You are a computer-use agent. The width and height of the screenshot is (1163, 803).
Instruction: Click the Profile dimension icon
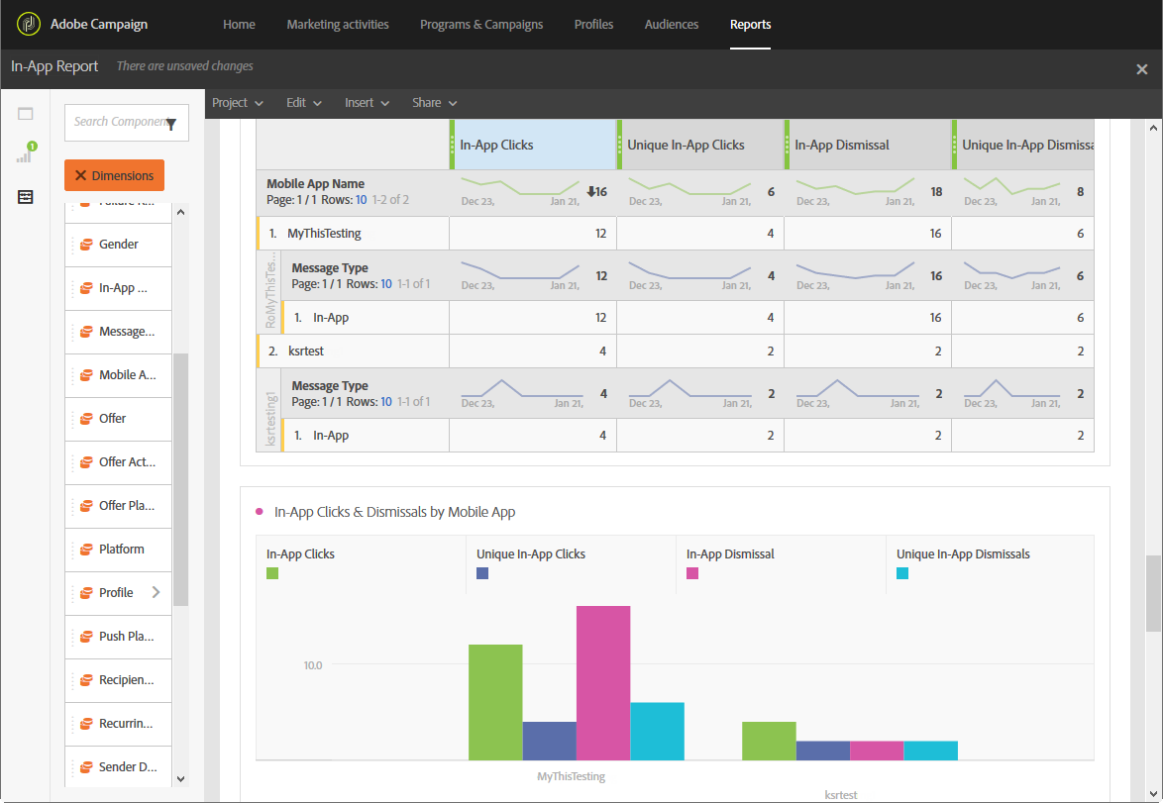click(x=86, y=592)
